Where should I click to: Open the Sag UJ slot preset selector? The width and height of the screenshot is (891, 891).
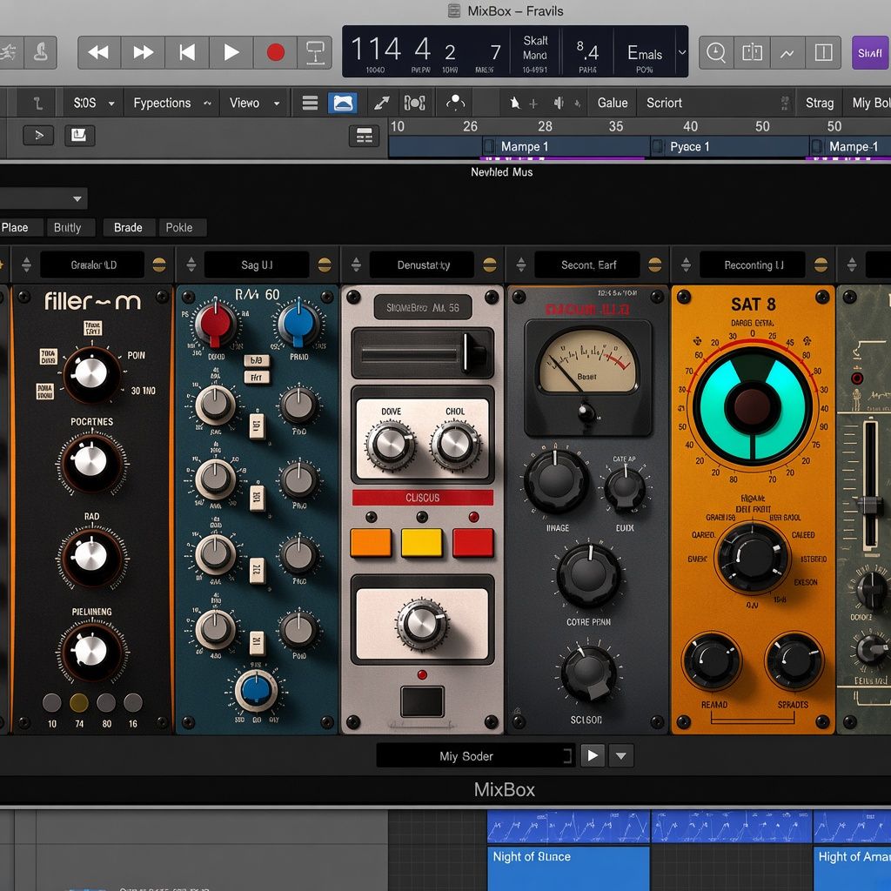point(257,265)
